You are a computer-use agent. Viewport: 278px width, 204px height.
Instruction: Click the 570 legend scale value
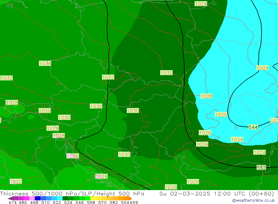(x=102, y=202)
